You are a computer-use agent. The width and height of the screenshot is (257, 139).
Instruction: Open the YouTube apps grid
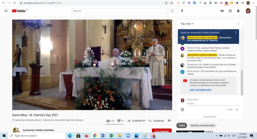[x=230, y=11]
